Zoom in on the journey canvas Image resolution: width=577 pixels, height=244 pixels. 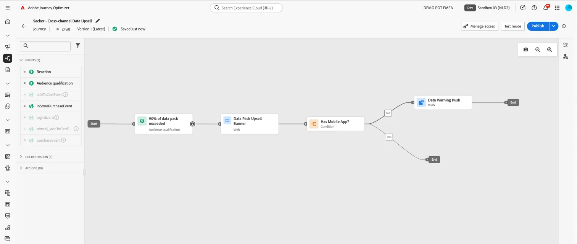click(x=550, y=49)
